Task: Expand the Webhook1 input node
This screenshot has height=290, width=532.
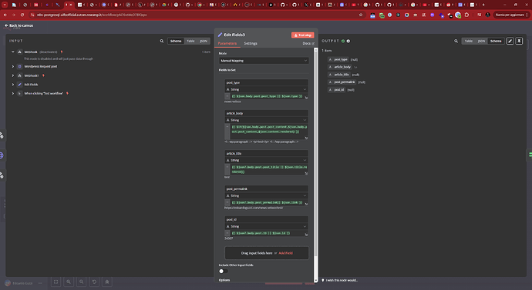Action: (x=13, y=75)
